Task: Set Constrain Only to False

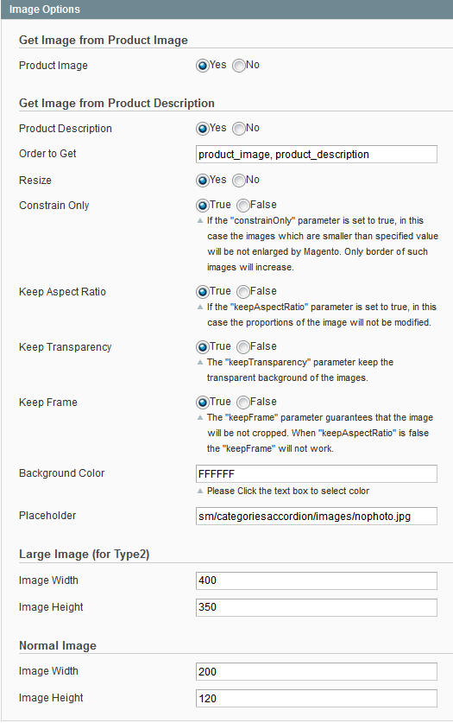Action: 243,206
